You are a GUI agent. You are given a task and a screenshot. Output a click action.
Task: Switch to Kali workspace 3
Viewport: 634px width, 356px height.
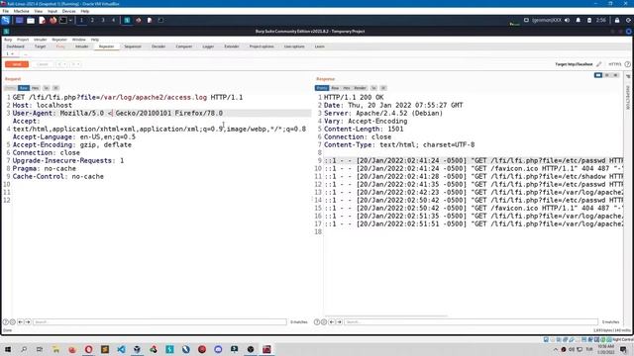pyautogui.click(x=103, y=20)
